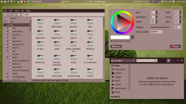Navigate up to parent directory arrow
The height and width of the screenshot is (104, 186).
pyautogui.click(x=14, y=15)
